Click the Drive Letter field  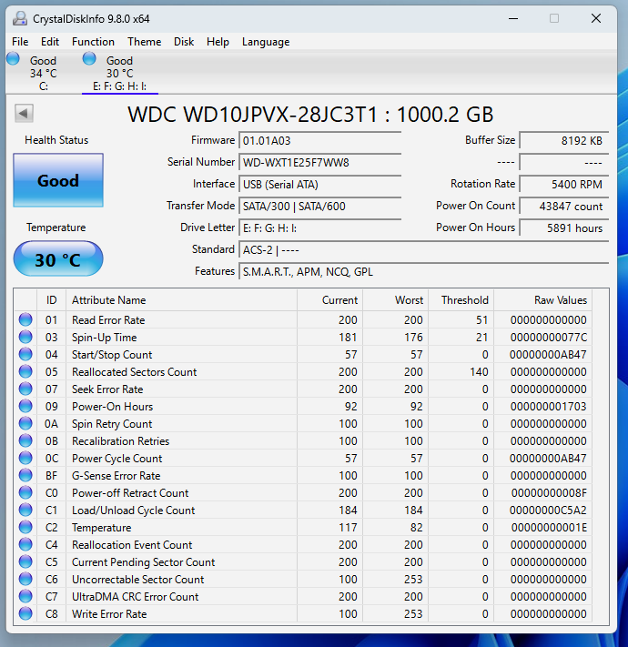[x=320, y=227]
